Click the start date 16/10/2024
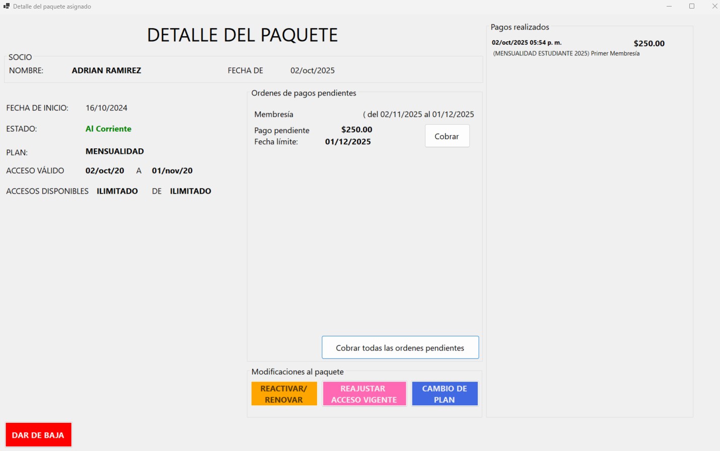The image size is (720, 451). coord(106,108)
